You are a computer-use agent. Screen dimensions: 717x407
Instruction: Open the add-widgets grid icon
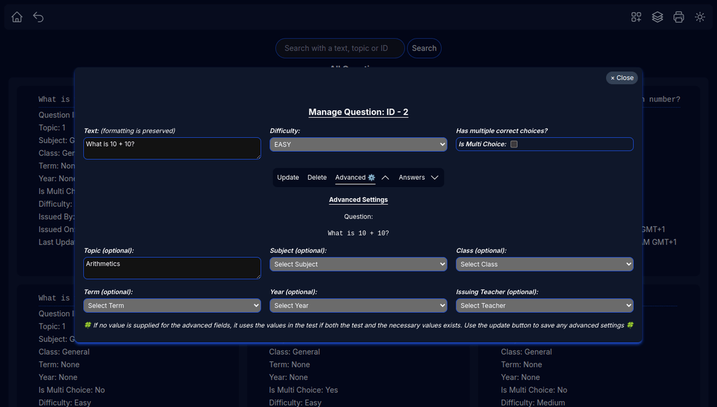(x=636, y=17)
